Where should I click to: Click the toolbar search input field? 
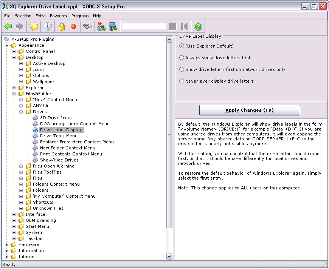point(144,26)
